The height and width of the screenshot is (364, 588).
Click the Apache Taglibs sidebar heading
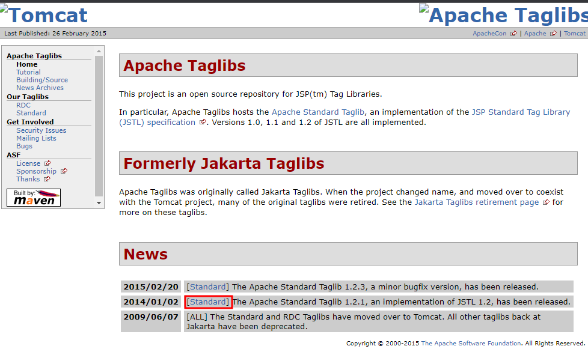(x=34, y=56)
